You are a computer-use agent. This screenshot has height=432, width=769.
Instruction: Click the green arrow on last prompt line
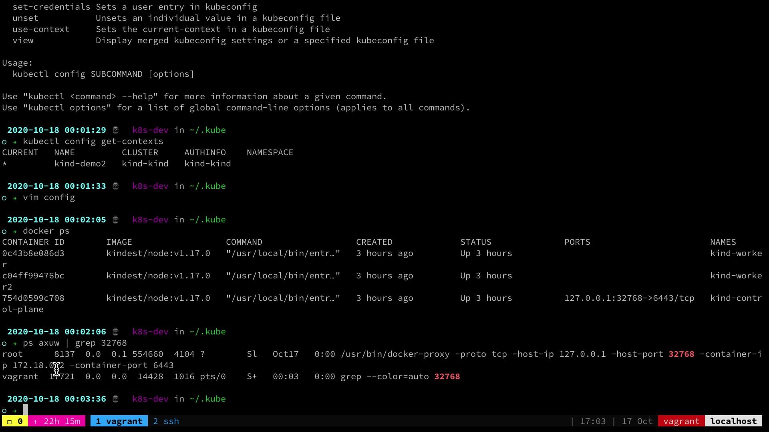click(14, 410)
